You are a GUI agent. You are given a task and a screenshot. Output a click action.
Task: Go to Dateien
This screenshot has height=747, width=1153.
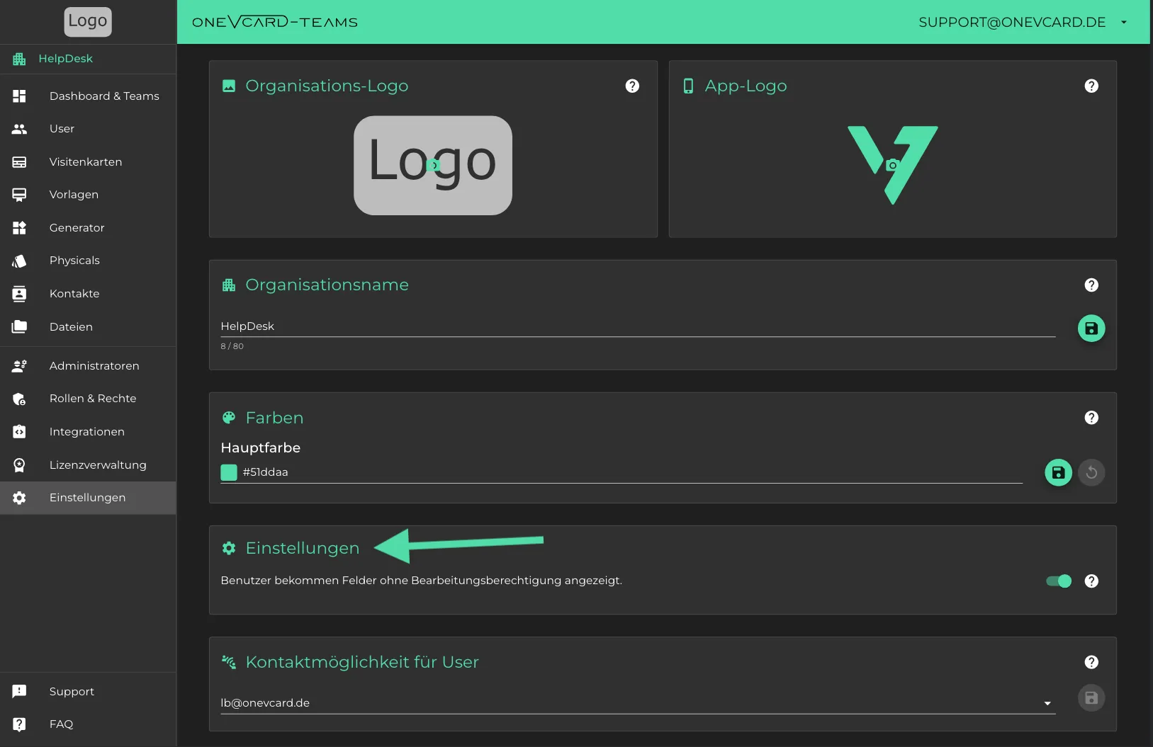point(88,327)
